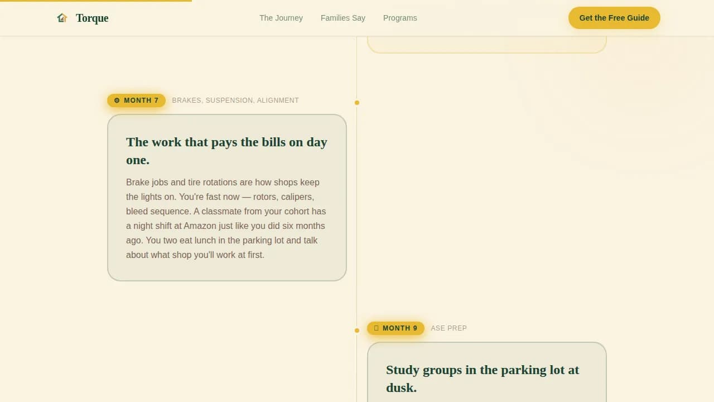Click the icon in Month 9 badge
714x402 pixels.
pyautogui.click(x=377, y=328)
